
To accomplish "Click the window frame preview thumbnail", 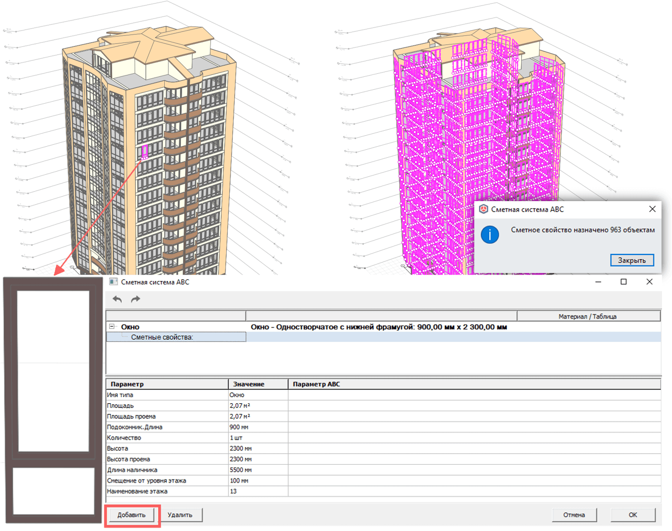I will 51,399.
